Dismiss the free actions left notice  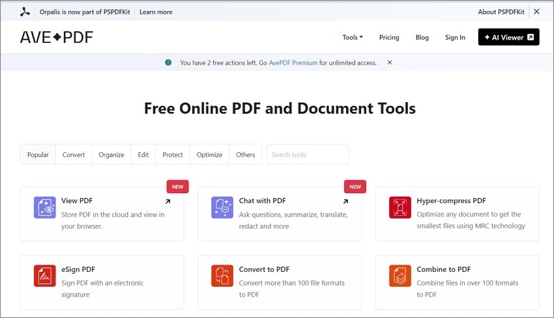coord(390,62)
